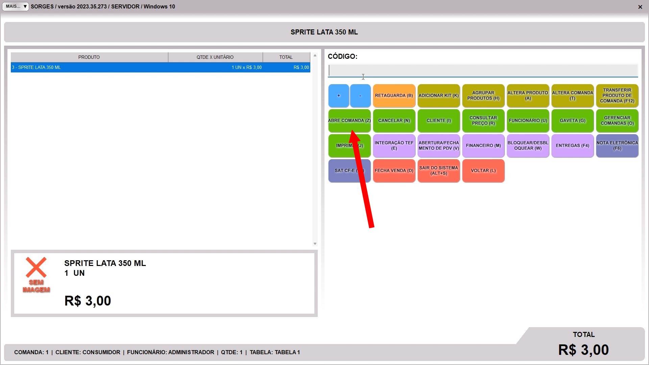The width and height of the screenshot is (649, 365).
Task: Select Funcionário (U) button
Action: (528, 121)
